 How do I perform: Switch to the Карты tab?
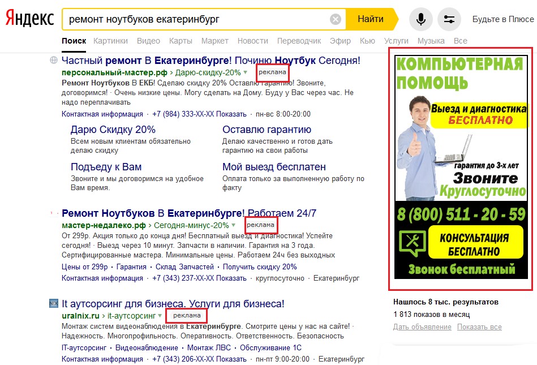(181, 41)
